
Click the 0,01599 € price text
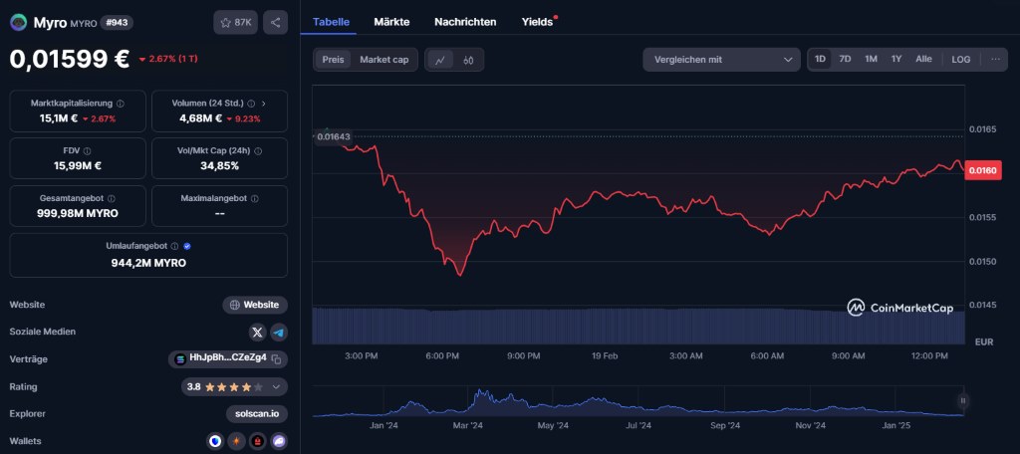tap(70, 59)
